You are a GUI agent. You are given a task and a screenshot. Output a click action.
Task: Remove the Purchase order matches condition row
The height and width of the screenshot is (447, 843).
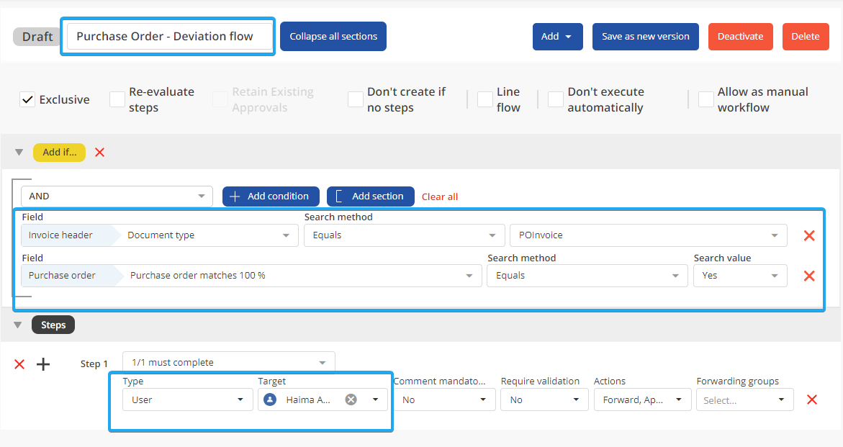click(x=809, y=276)
